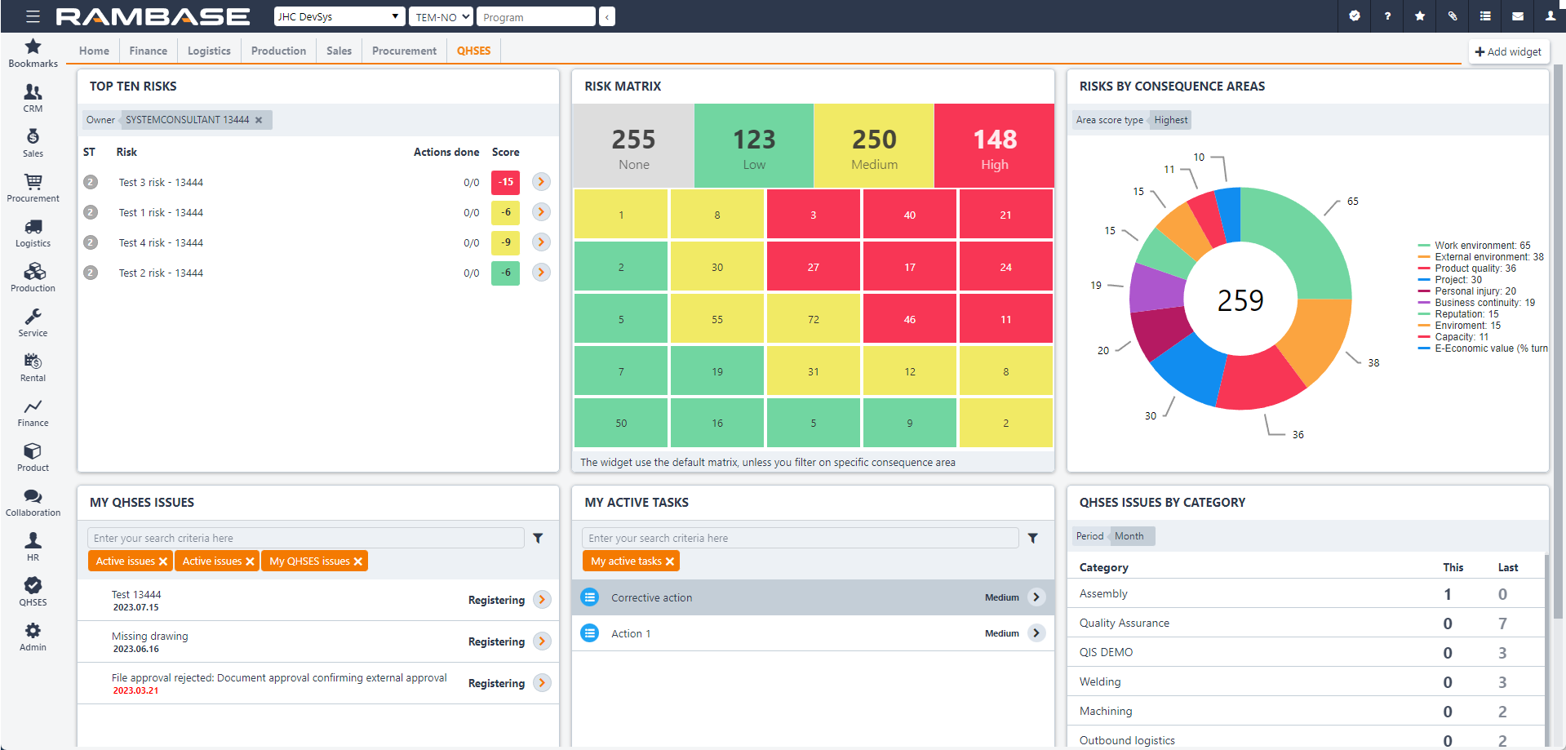Open the paperclip attachments icon in the header
The image size is (1566, 750).
(x=1451, y=16)
